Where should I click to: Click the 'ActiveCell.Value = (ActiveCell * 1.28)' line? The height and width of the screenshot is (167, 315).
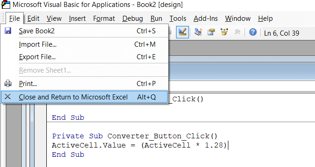pos(139,145)
